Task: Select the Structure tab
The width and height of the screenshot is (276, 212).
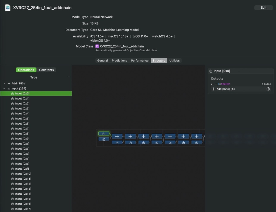Action: (x=159, y=61)
